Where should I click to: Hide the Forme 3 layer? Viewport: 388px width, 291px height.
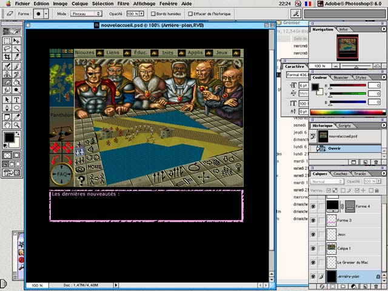point(313,220)
